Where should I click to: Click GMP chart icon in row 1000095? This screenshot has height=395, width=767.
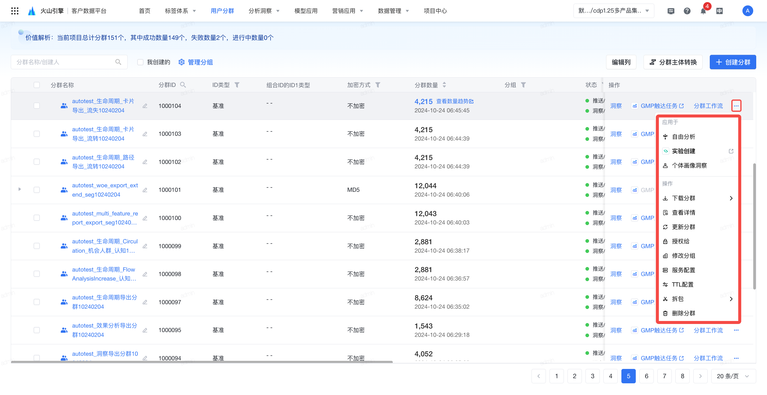click(635, 330)
